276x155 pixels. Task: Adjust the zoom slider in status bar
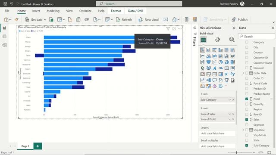[236, 152]
